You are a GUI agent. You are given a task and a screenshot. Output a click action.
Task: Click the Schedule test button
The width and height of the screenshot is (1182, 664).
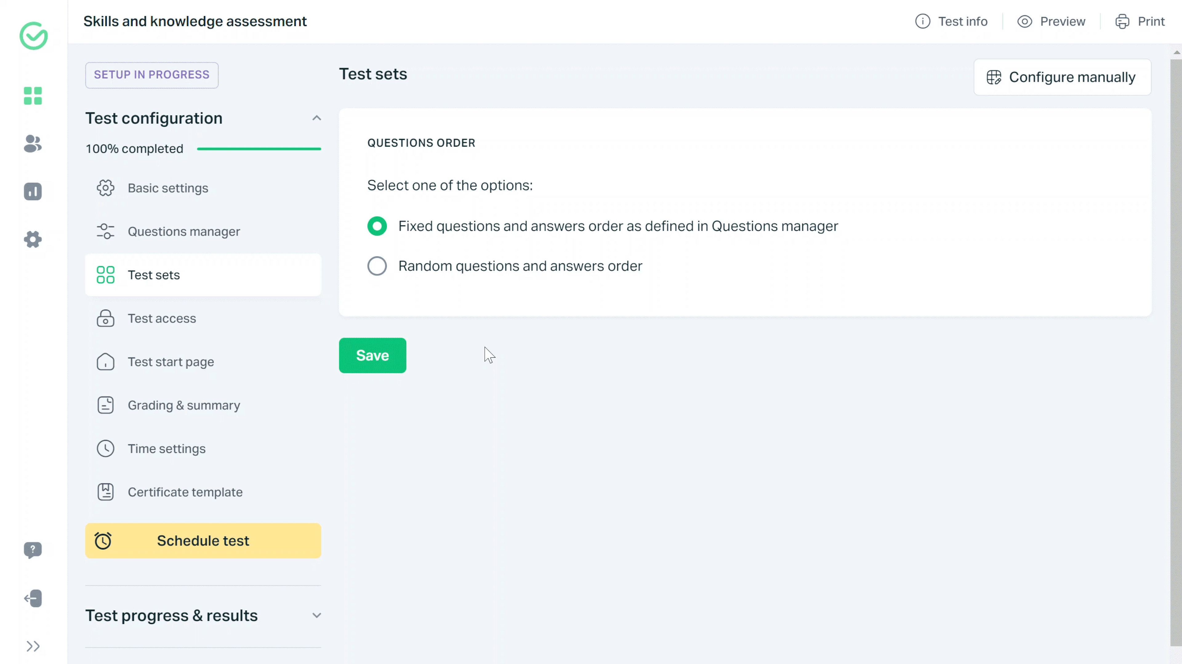[x=203, y=541]
